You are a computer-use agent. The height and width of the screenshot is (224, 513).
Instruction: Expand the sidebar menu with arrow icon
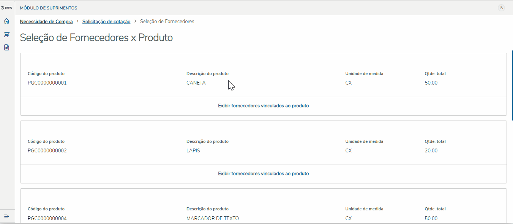click(x=6, y=216)
